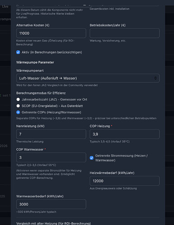The width and height of the screenshot is (174, 225).
Task: Focus the Alternative Kosten input field
Action: pyautogui.click(x=51, y=33)
